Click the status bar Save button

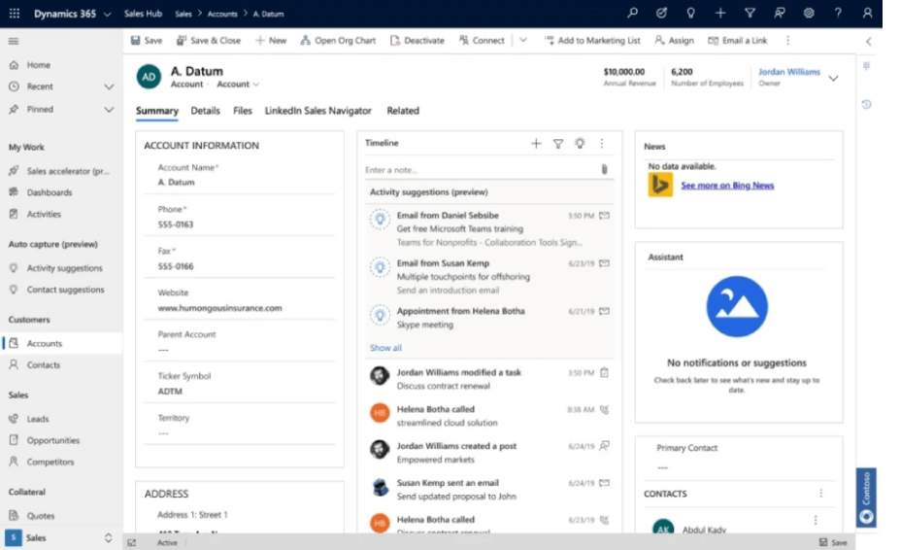pyautogui.click(x=833, y=542)
